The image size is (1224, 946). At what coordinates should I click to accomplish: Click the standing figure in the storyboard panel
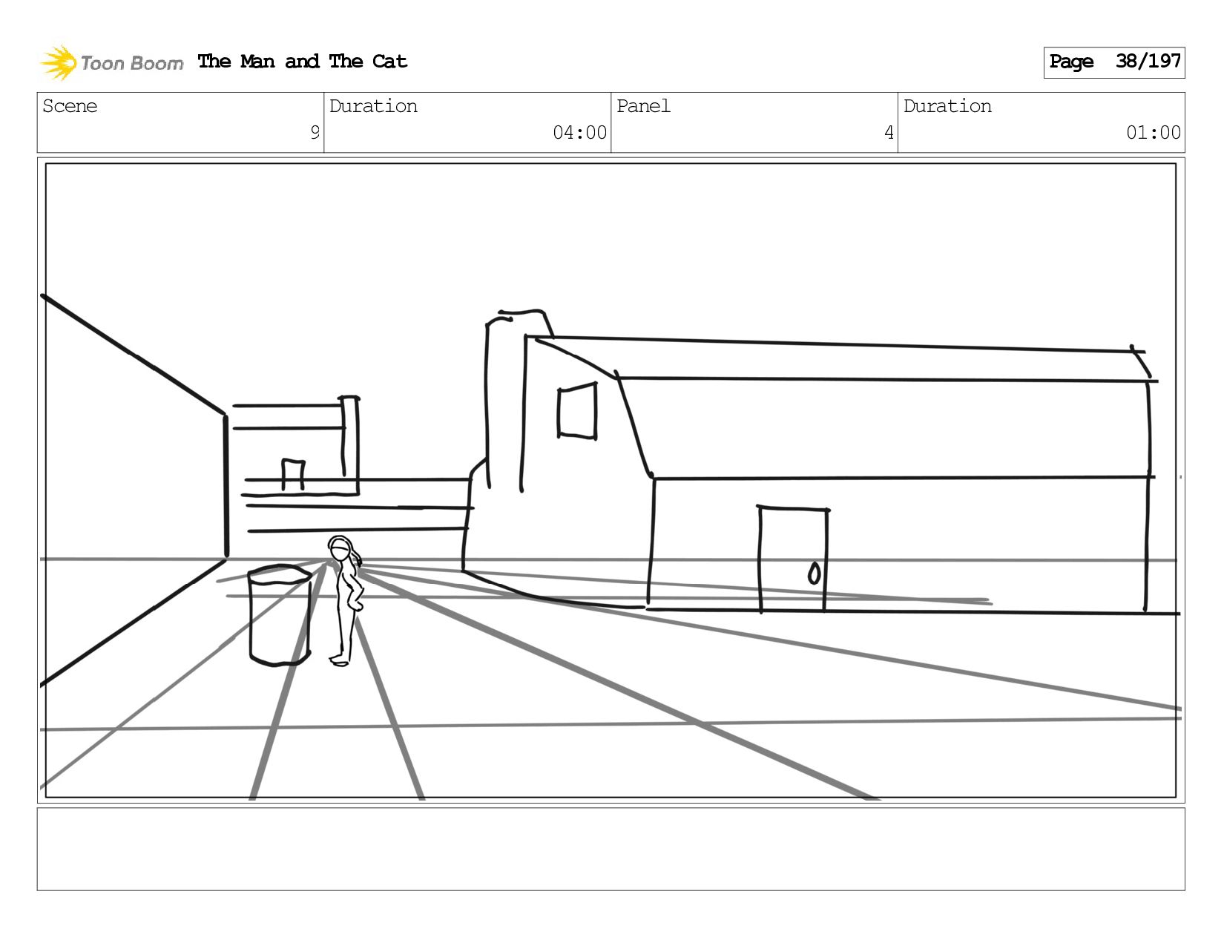pyautogui.click(x=346, y=601)
